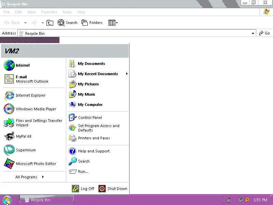
Task: Open My Computer
Action: [x=98, y=105]
